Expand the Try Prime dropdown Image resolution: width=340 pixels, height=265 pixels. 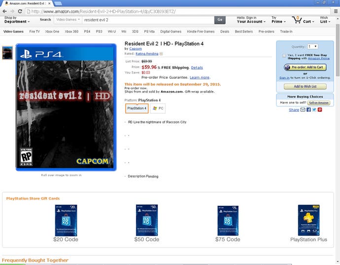[278, 20]
